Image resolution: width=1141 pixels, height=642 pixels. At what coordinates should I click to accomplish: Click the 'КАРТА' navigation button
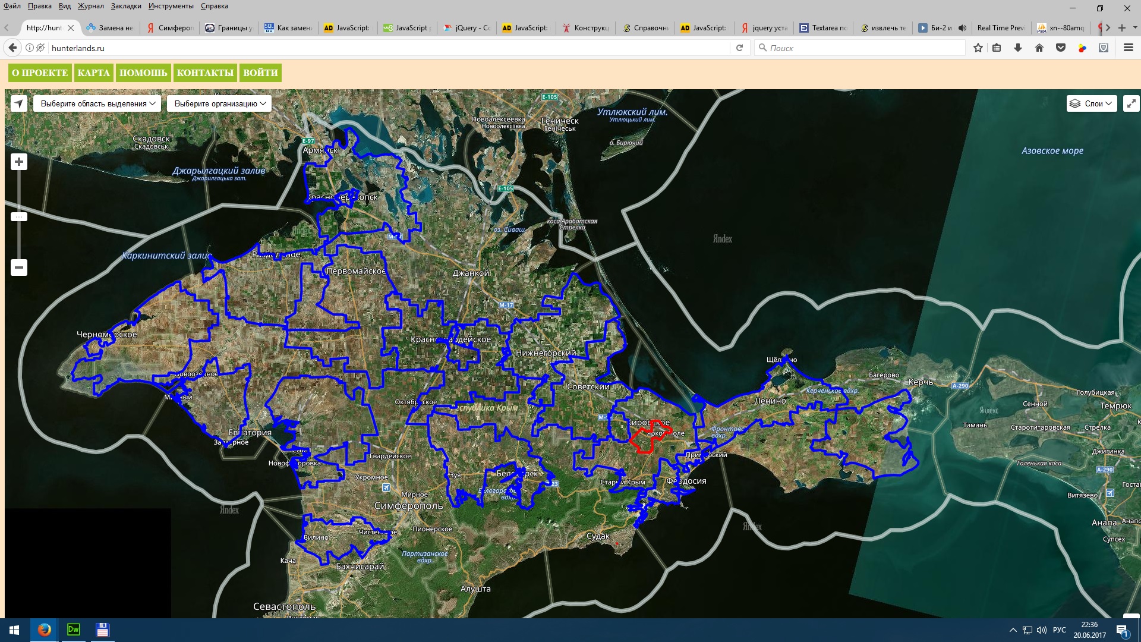coord(93,73)
